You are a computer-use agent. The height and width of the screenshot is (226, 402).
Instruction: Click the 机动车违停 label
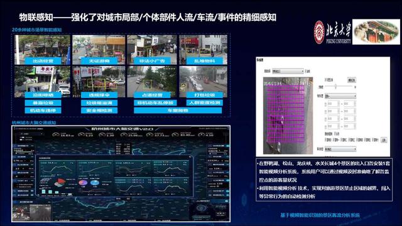43,110
